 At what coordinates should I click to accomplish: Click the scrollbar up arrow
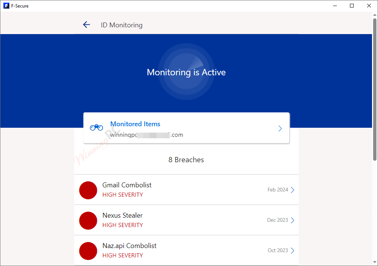pos(375,15)
